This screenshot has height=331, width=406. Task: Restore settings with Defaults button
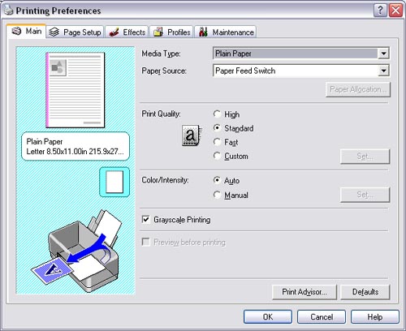[x=365, y=292]
